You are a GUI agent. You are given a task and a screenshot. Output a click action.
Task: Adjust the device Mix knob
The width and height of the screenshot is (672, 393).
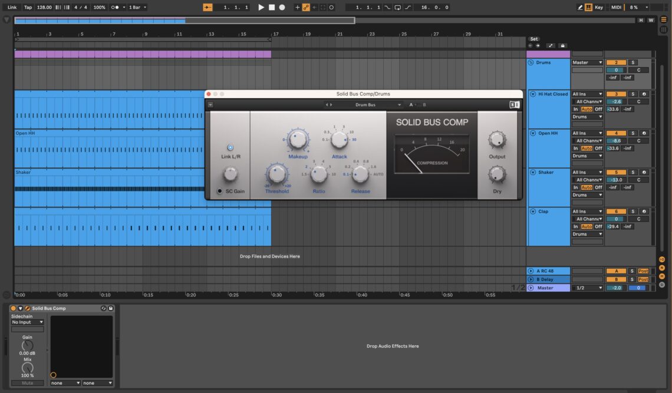click(28, 368)
